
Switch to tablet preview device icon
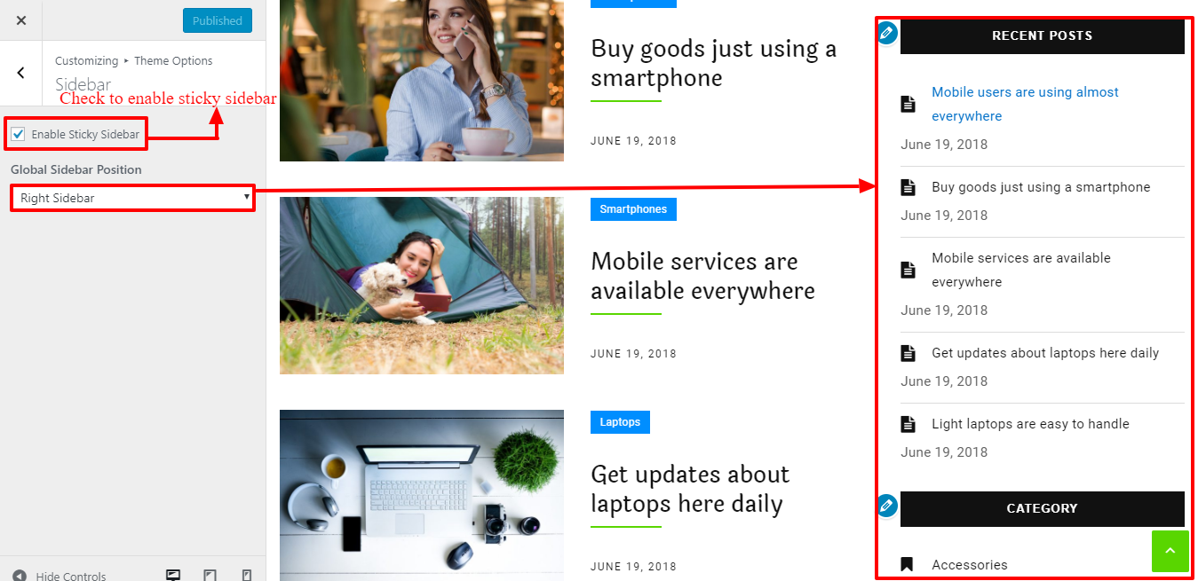click(x=210, y=575)
